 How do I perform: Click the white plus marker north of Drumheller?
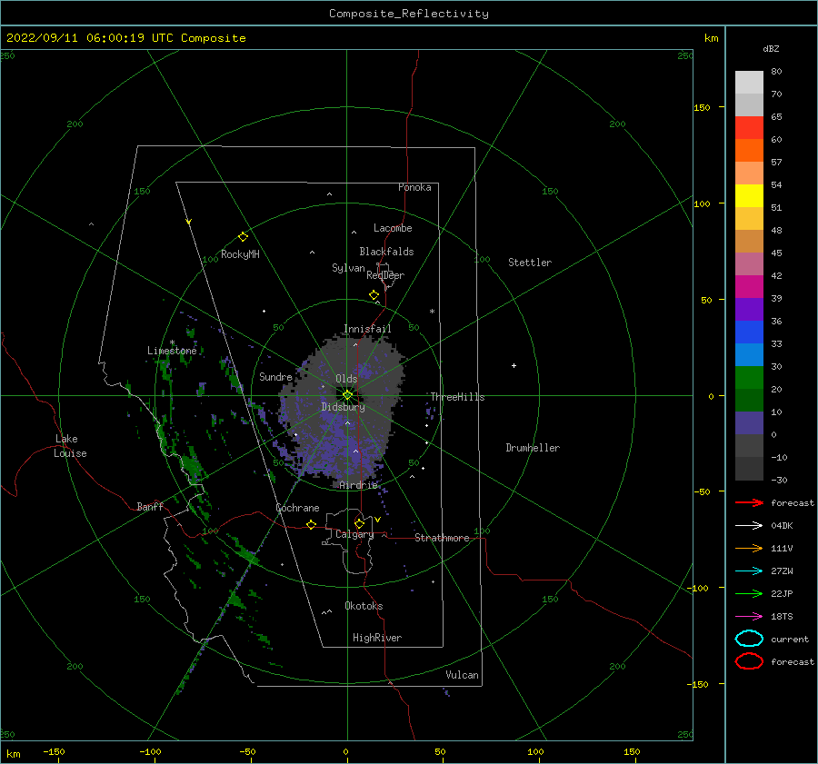coord(514,365)
